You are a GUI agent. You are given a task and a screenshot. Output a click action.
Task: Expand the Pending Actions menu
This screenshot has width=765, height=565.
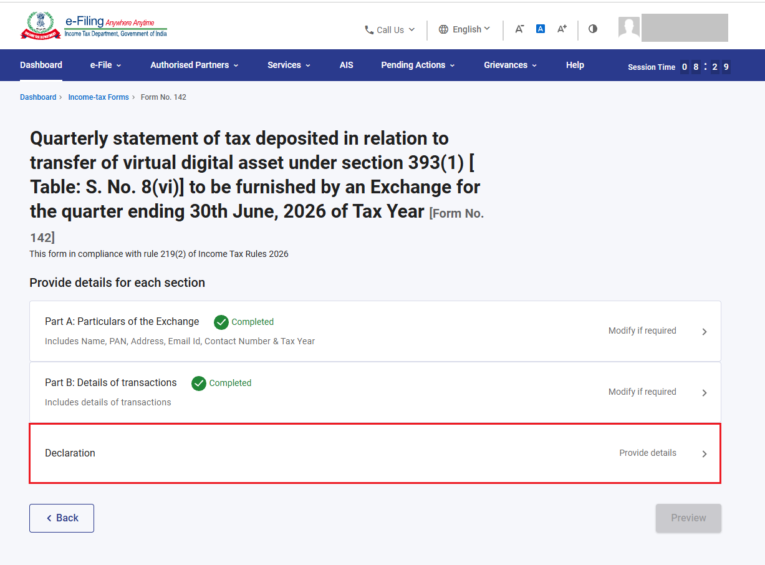[x=418, y=65]
